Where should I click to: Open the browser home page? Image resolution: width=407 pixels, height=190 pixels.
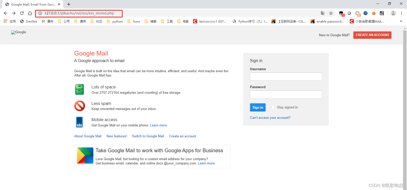click(x=30, y=13)
